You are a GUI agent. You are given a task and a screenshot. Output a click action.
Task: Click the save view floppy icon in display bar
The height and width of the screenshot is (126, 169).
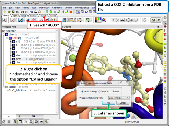tap(153, 20)
